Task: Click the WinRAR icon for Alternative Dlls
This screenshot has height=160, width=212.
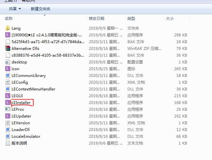Action: pos(8,48)
